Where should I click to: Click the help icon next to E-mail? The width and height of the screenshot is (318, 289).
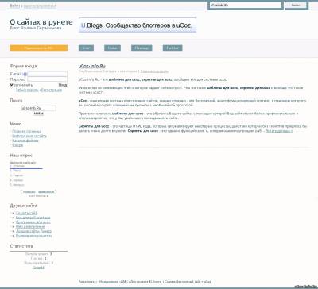[x=25, y=75]
